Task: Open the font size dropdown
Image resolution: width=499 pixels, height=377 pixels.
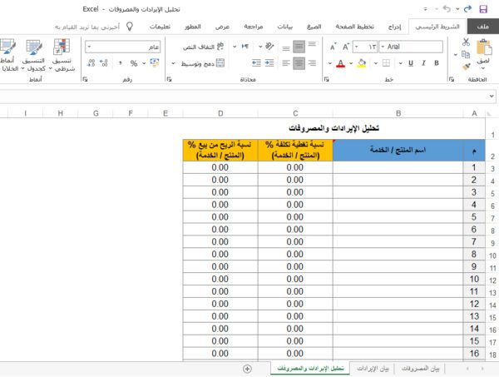Action: tap(357, 47)
